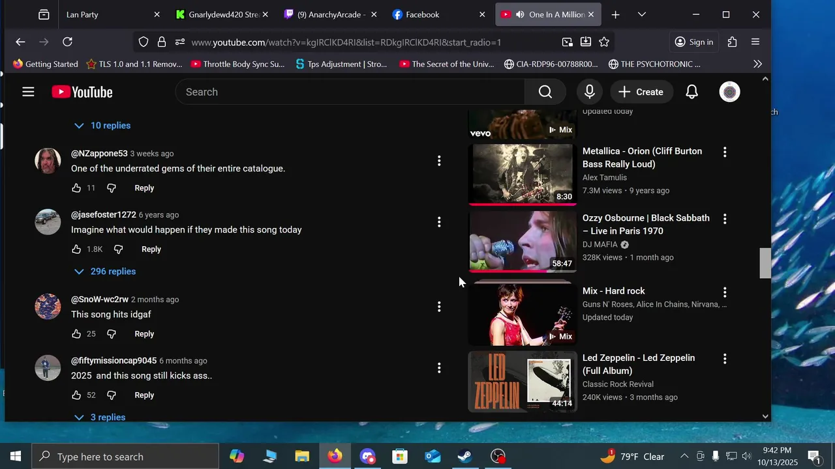Switch to the AnarchyArcade Twitch tab
The image size is (835, 469).
tap(330, 14)
